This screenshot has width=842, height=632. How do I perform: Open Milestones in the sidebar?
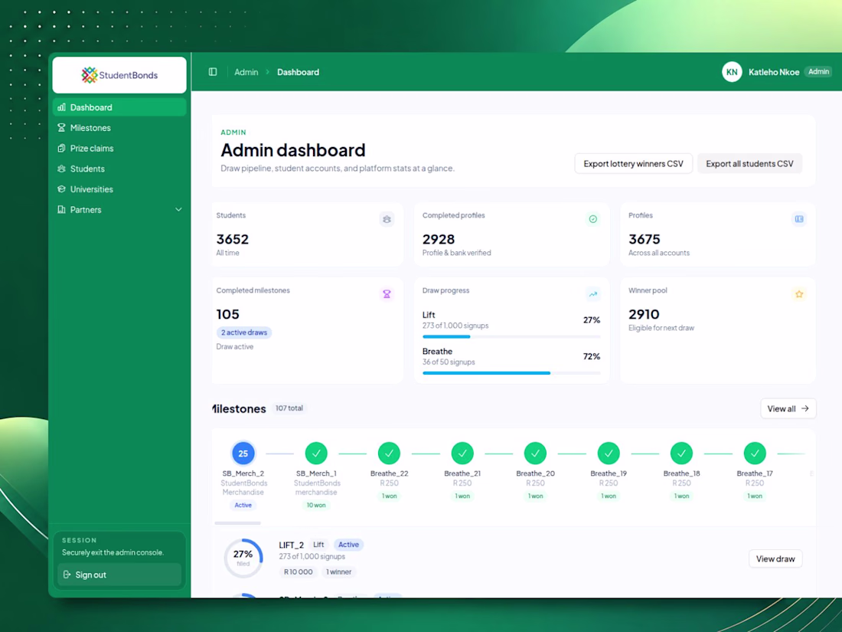119,128
